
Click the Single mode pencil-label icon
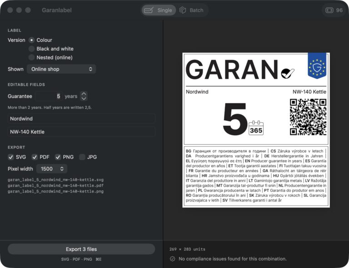tap(149, 10)
